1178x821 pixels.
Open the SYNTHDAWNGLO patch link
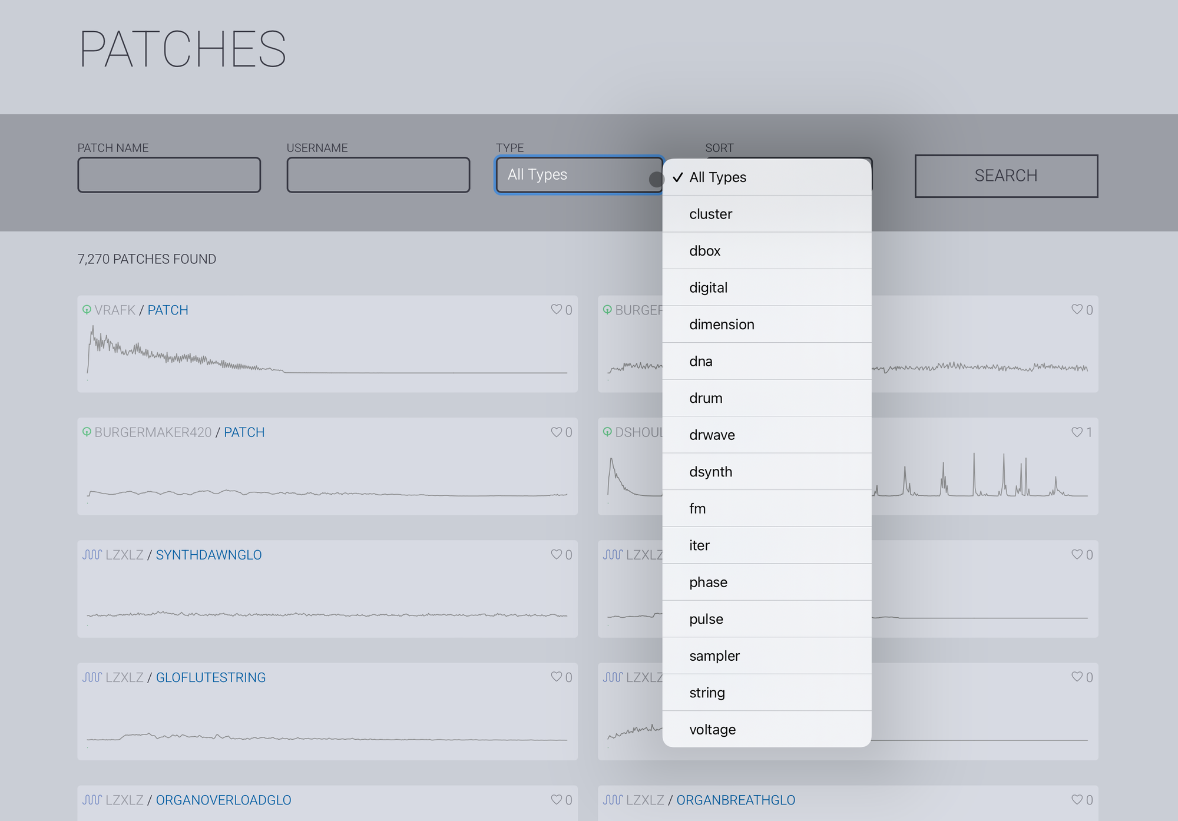(209, 555)
